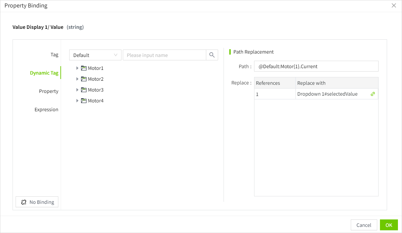Confirm with the green OK button
The image size is (402, 233).
(389, 225)
